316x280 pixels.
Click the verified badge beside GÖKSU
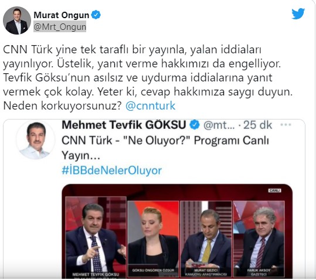pyautogui.click(x=195, y=125)
